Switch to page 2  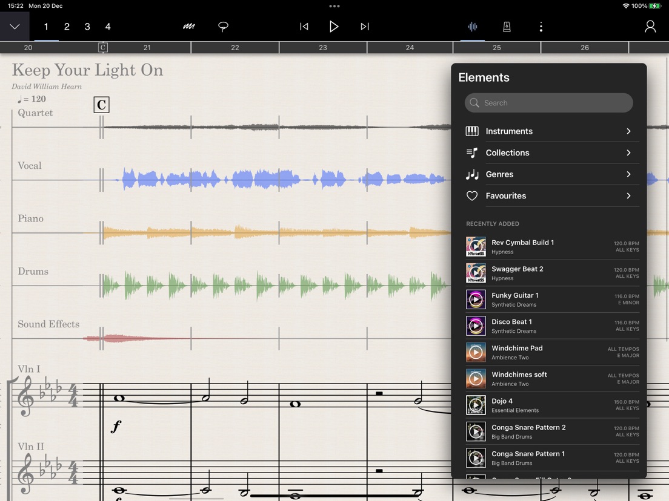(66, 27)
